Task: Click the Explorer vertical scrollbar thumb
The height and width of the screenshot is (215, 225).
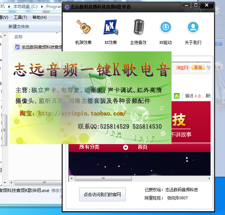Action: tap(5, 130)
